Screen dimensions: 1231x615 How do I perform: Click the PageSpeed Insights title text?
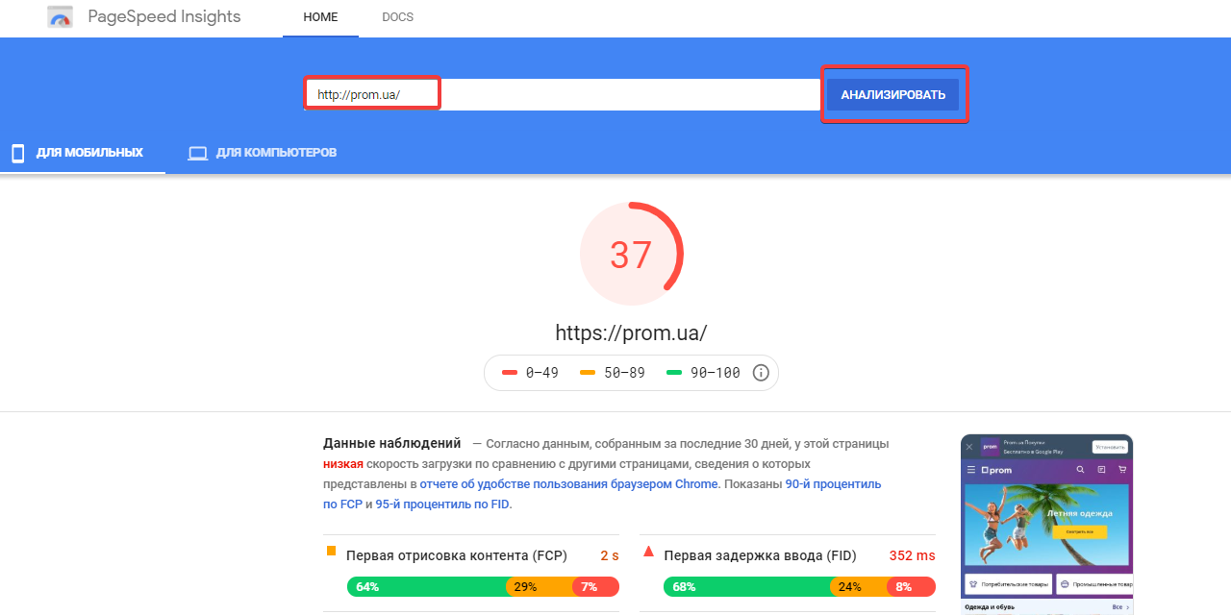click(164, 17)
